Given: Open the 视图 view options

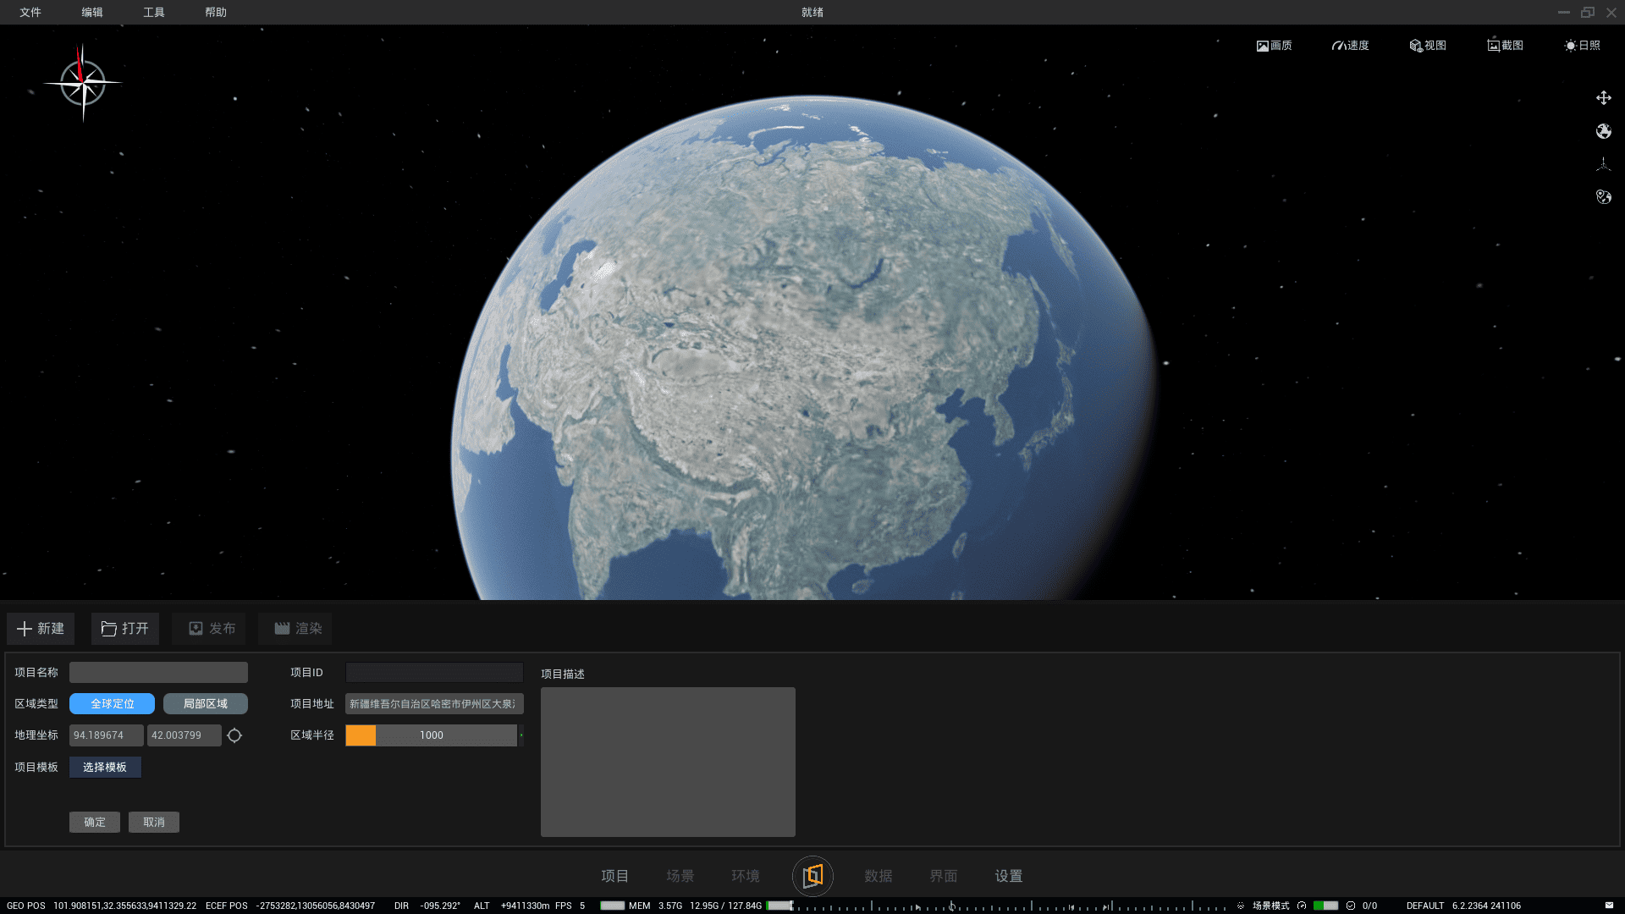Looking at the screenshot, I should tap(1427, 46).
